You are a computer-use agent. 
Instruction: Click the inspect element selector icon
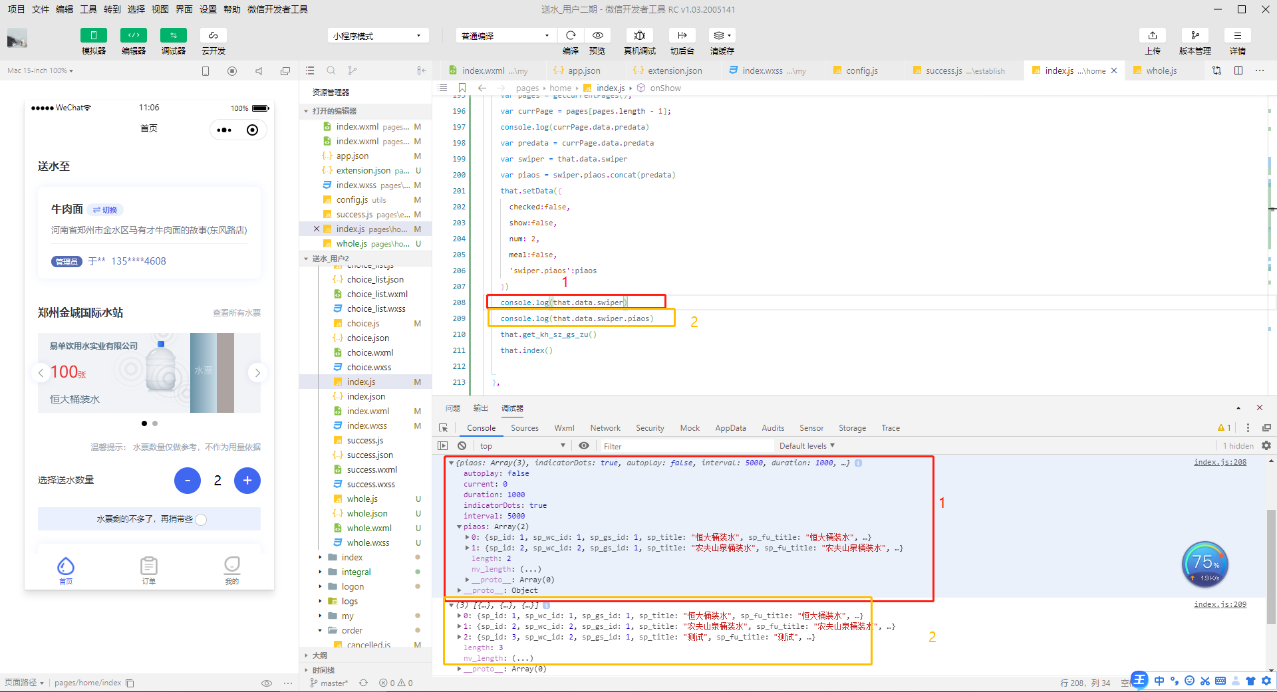(444, 428)
